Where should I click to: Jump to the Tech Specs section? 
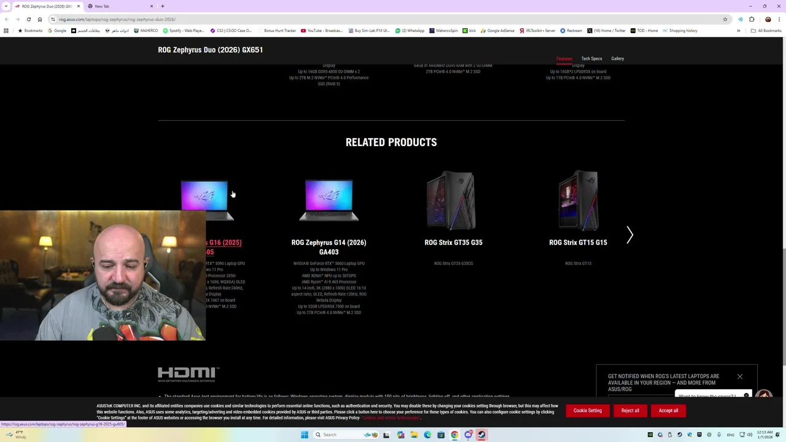pyautogui.click(x=591, y=58)
